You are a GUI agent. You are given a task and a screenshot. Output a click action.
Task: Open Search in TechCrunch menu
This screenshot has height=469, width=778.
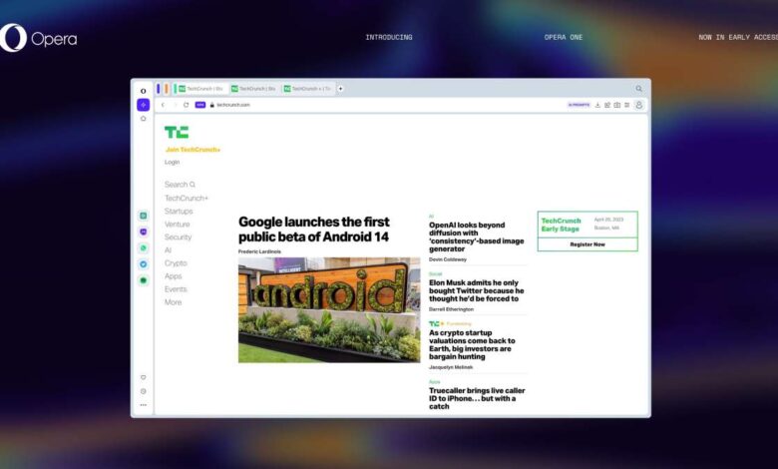point(180,185)
